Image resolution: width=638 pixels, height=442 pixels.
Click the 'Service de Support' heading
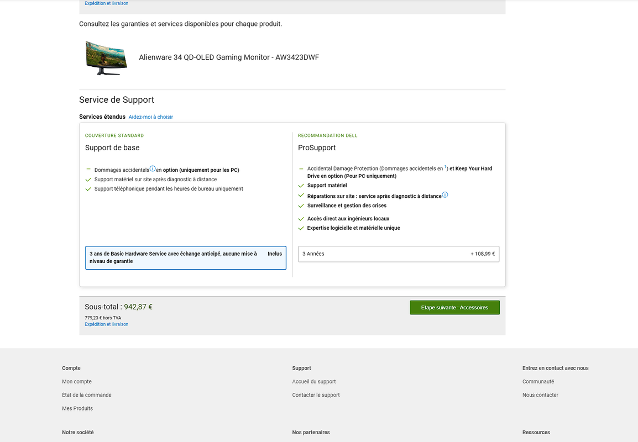coord(116,99)
